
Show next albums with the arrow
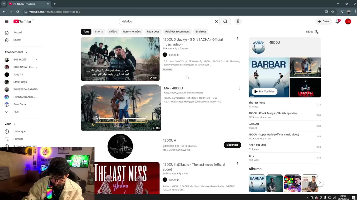point(320,183)
